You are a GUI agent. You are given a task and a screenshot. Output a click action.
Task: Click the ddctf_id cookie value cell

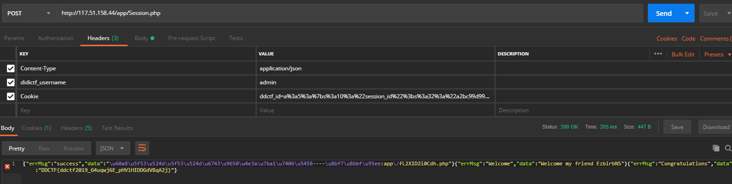pos(375,96)
